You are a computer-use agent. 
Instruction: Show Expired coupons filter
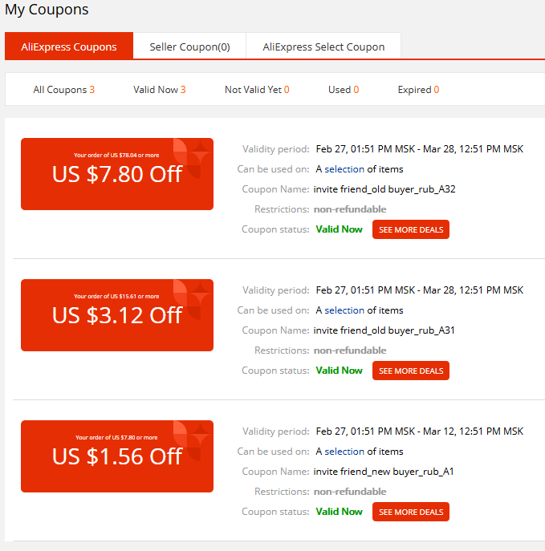418,90
